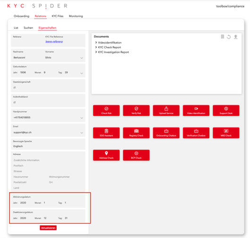Open the Verification Chatbot

(x=196, y=133)
